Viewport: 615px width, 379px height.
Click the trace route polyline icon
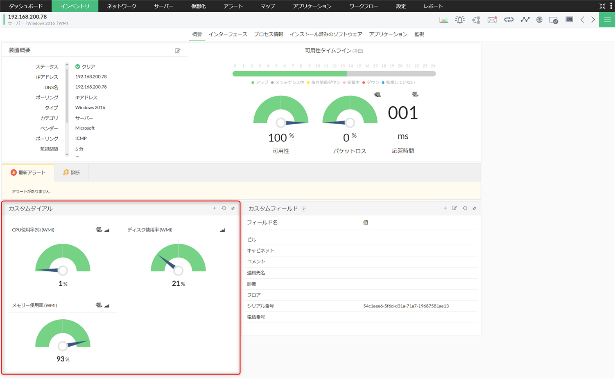pos(525,20)
